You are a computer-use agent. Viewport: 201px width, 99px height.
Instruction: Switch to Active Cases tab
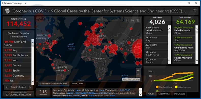tap(77, 84)
